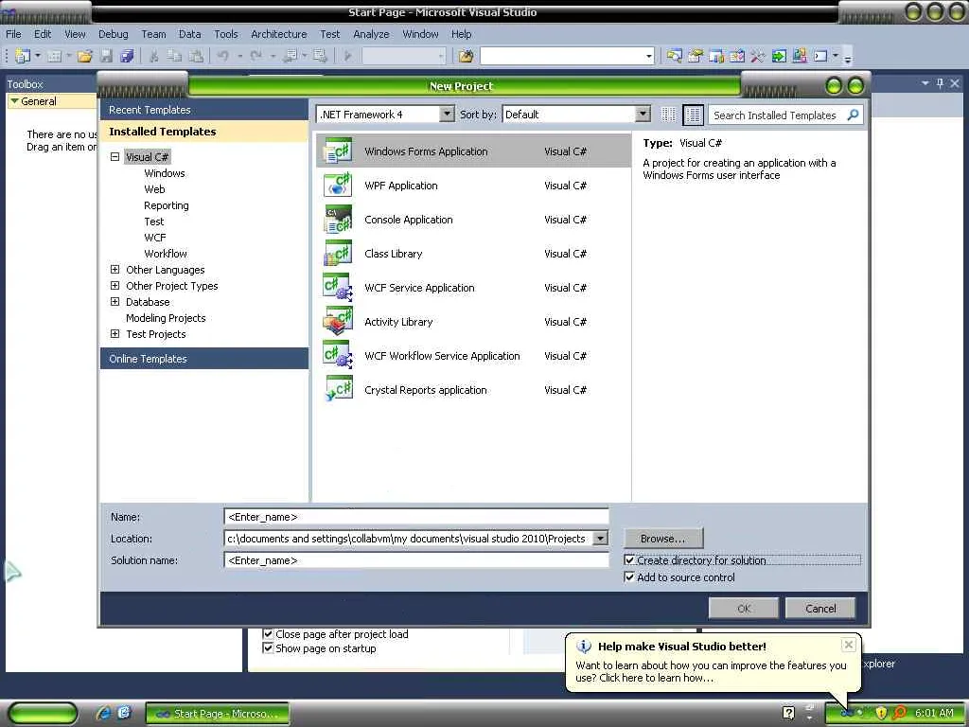This screenshot has height=727, width=969.
Task: Click the Cancel button in New Project
Action: point(820,609)
